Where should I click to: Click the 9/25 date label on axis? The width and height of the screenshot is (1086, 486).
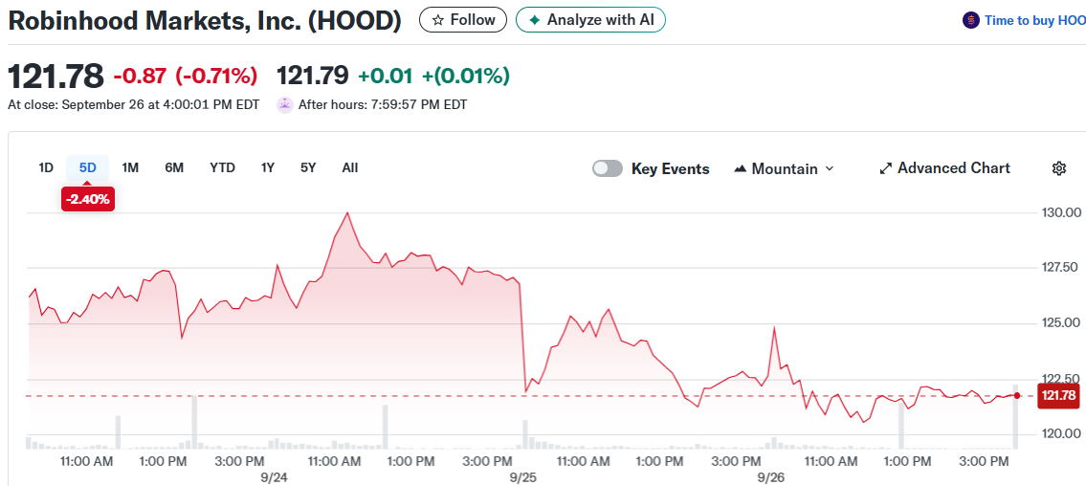coord(523,477)
